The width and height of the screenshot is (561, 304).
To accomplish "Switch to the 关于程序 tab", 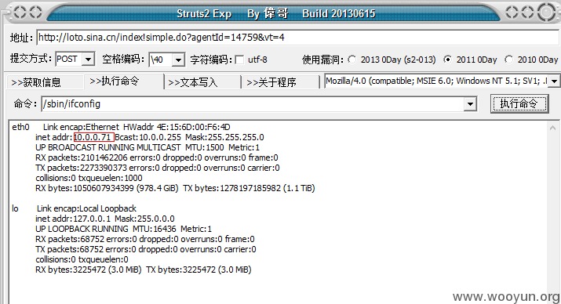I will pyautogui.click(x=281, y=82).
